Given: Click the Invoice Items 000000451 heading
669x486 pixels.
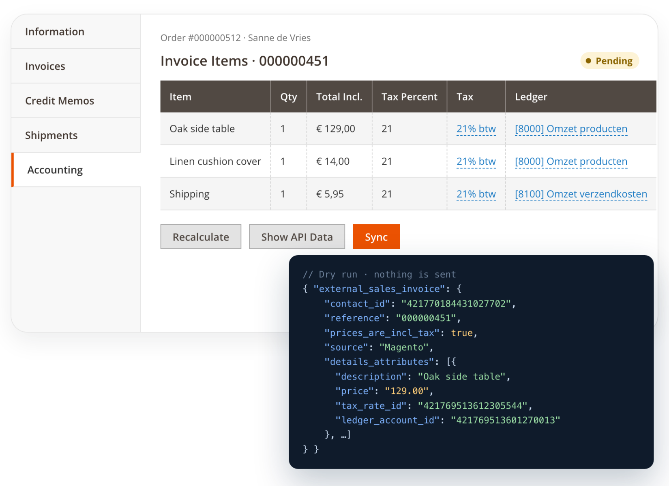Looking at the screenshot, I should (244, 61).
